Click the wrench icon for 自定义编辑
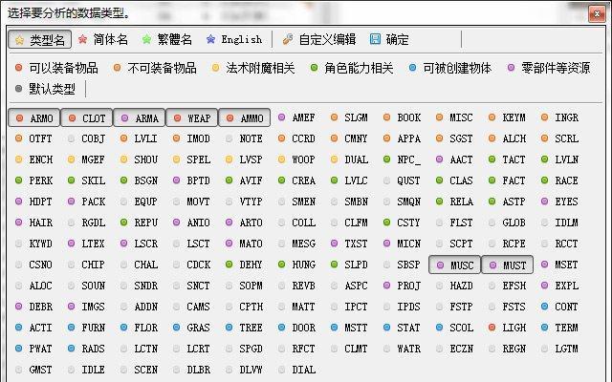Image resolution: width=612 pixels, height=382 pixels. pos(288,39)
